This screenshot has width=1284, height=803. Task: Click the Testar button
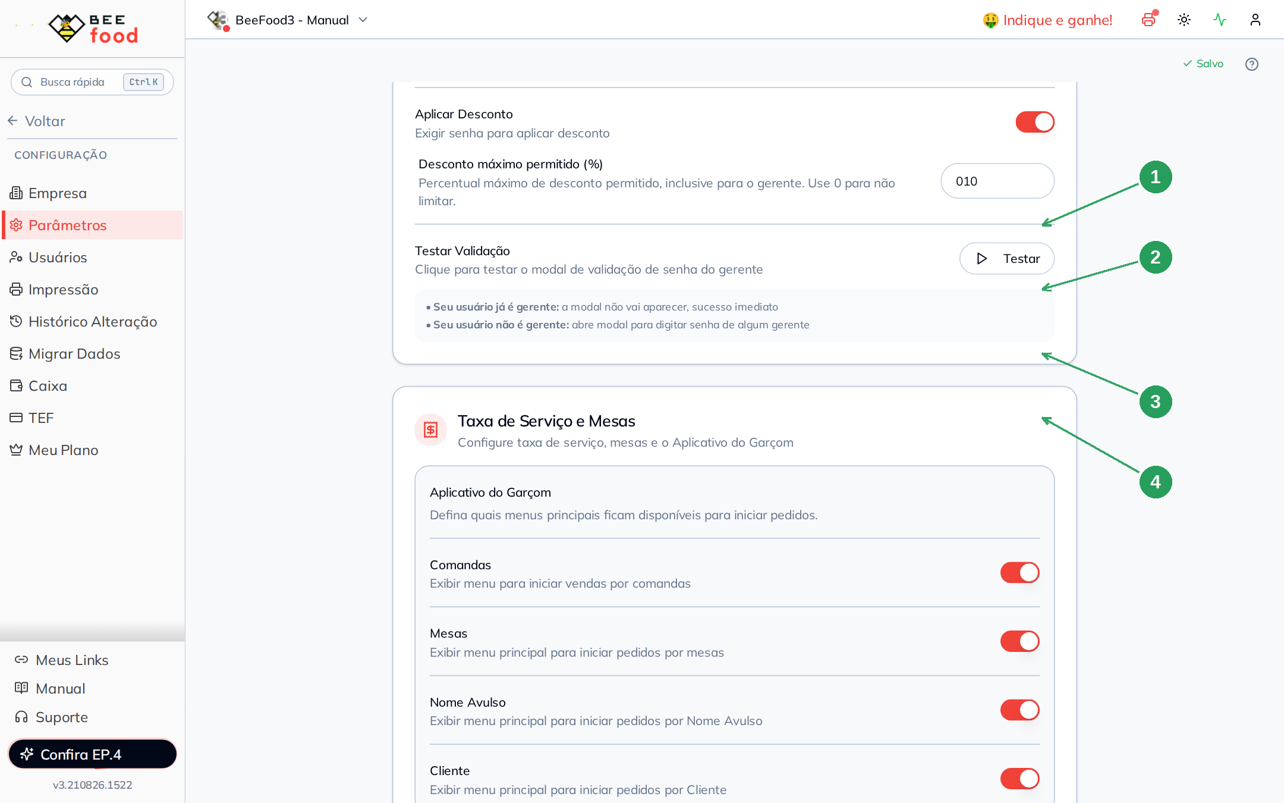[x=1007, y=258]
